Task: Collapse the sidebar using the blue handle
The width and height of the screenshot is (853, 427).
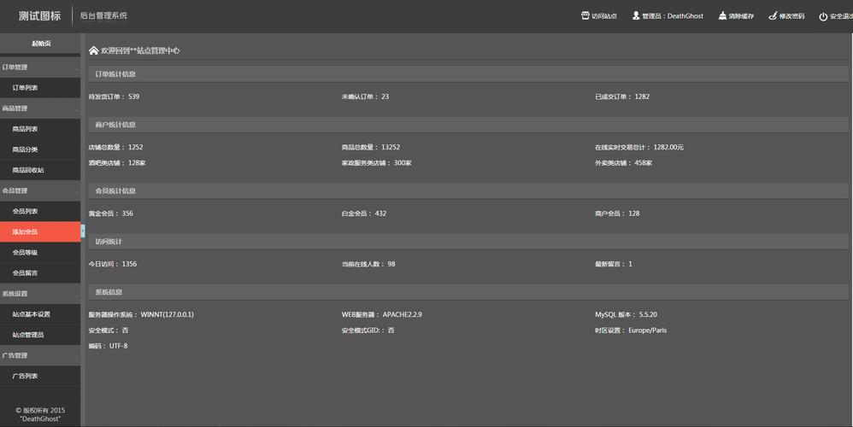Action: (x=83, y=231)
